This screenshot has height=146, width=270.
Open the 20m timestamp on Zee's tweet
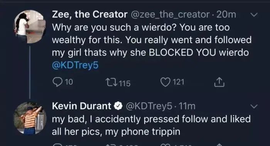coord(226,15)
